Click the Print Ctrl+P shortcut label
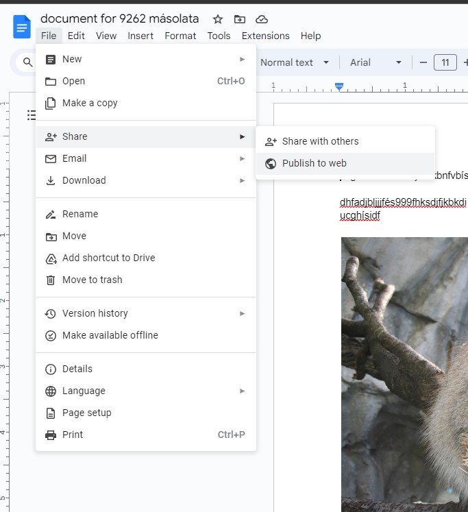468x512 pixels. coord(231,435)
